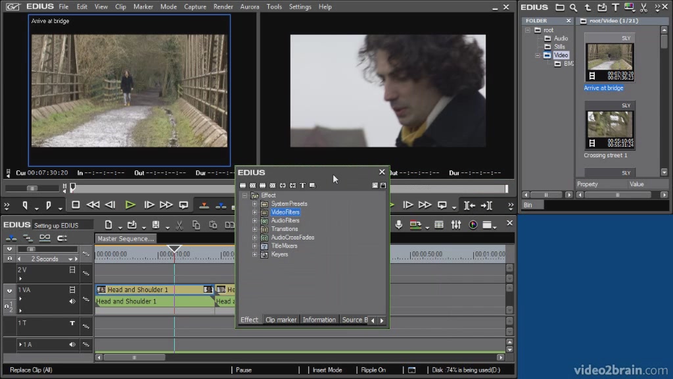Toggle sync lock on 1 T track
The image size is (673, 379).
coord(86,326)
